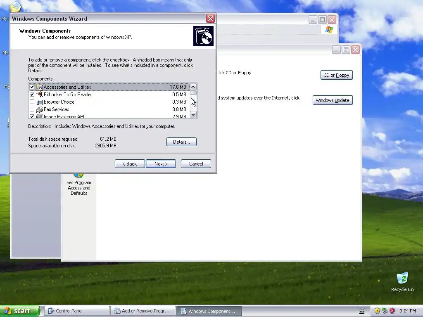This screenshot has width=423, height=317.
Task: Check the Fax Services checkbox
Action: click(x=32, y=109)
